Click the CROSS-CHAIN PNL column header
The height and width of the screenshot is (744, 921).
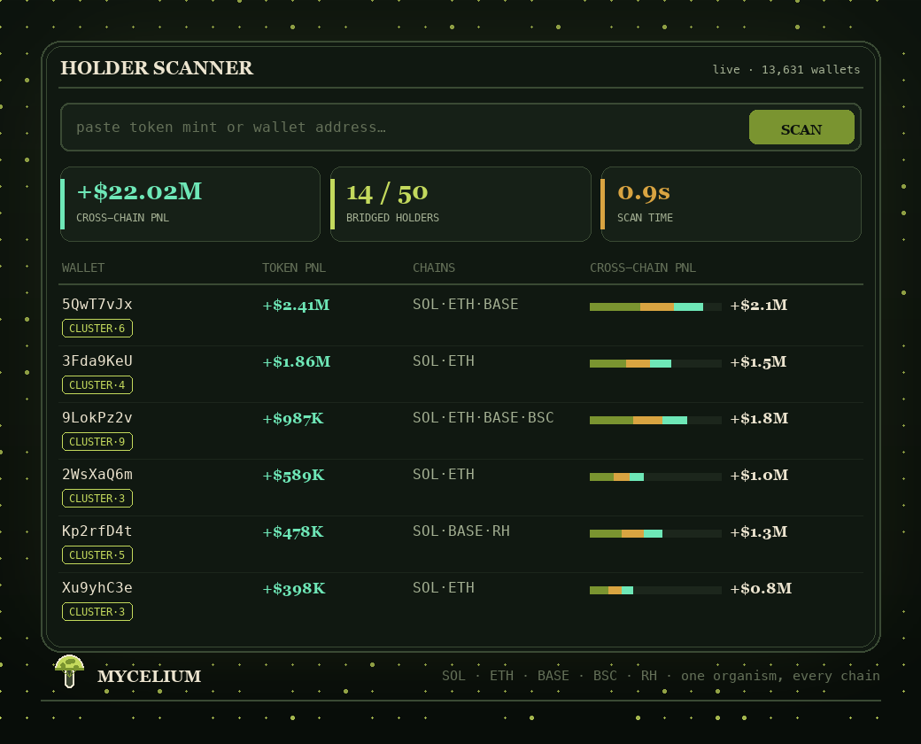pyautogui.click(x=643, y=268)
